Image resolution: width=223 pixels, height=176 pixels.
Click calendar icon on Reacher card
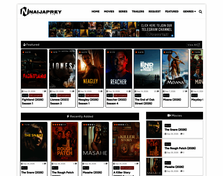click(107, 91)
